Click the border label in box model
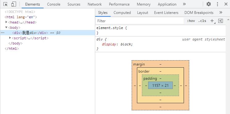Viewport: 230px width, 114px height. tap(144, 71)
